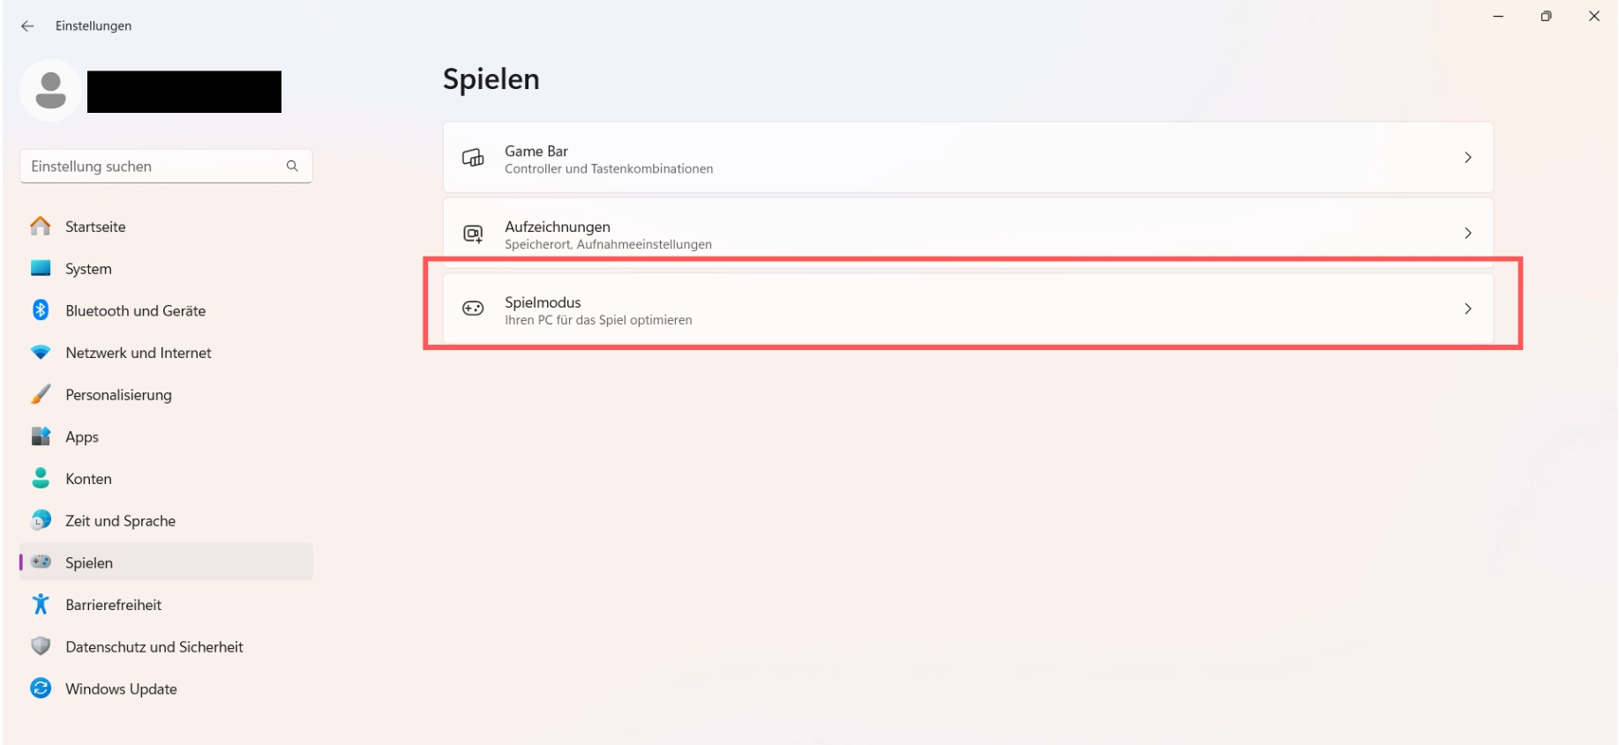Open Apps settings category

82,436
